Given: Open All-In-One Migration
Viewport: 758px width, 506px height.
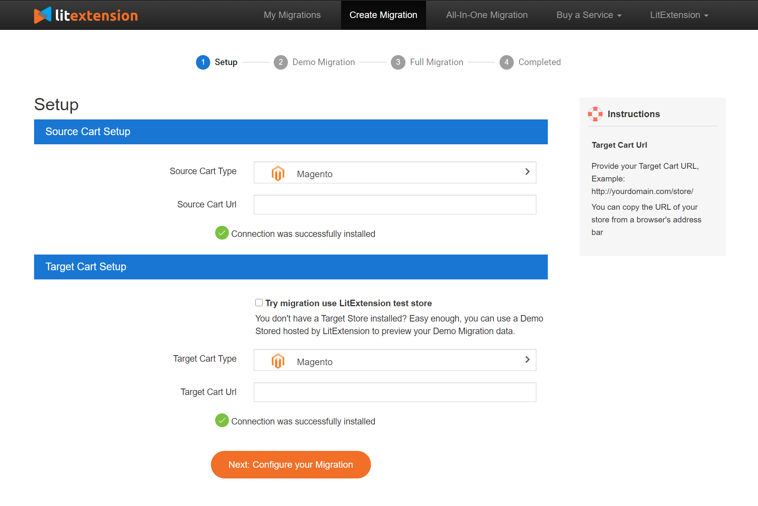Looking at the screenshot, I should point(487,15).
